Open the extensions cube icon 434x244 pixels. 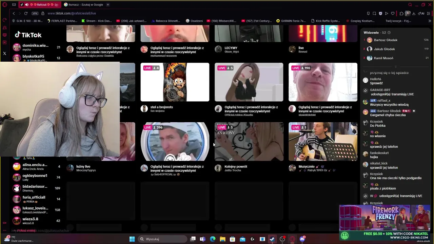[401, 13]
